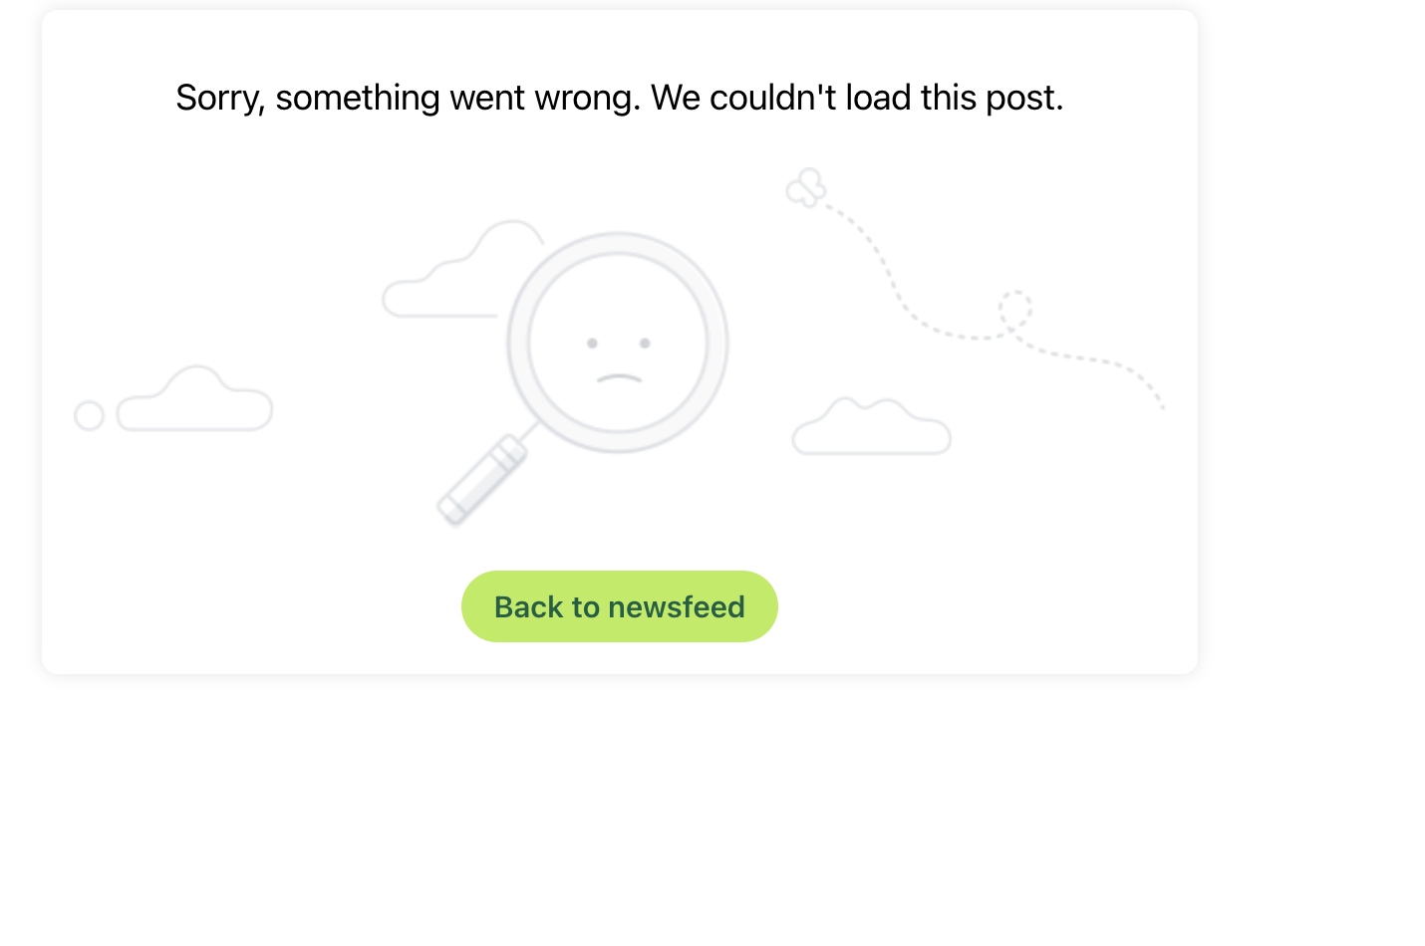The image size is (1425, 946).
Task: Click the Back to newsfeed button
Action: coord(619,606)
